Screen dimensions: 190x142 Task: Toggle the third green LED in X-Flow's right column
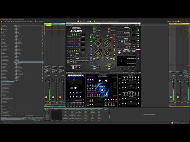(x=138, y=41)
